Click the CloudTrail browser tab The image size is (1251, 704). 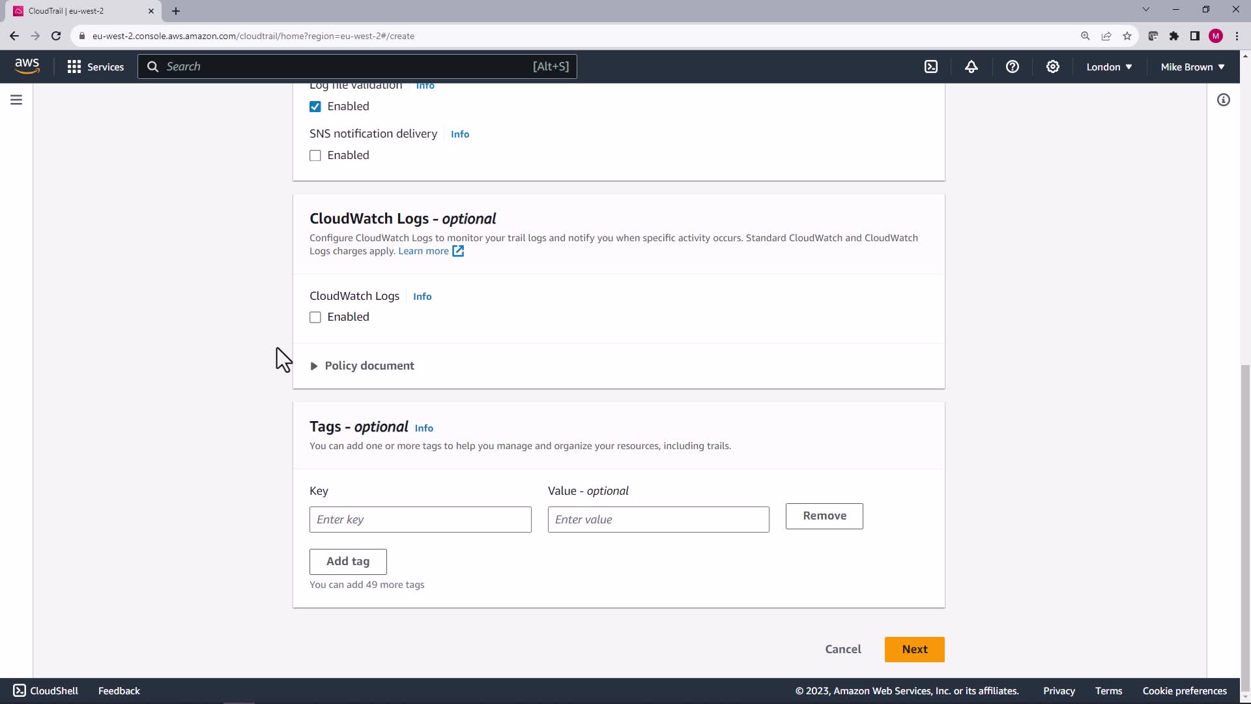pos(78,11)
